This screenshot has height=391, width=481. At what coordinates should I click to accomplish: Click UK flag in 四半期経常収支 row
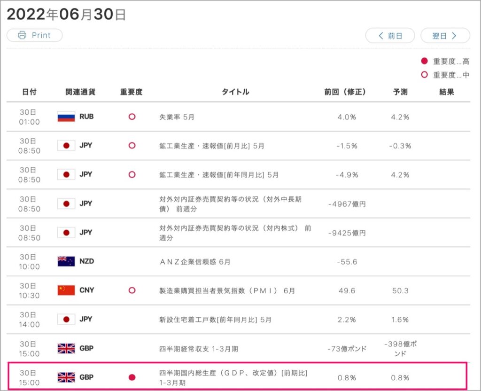point(66,348)
